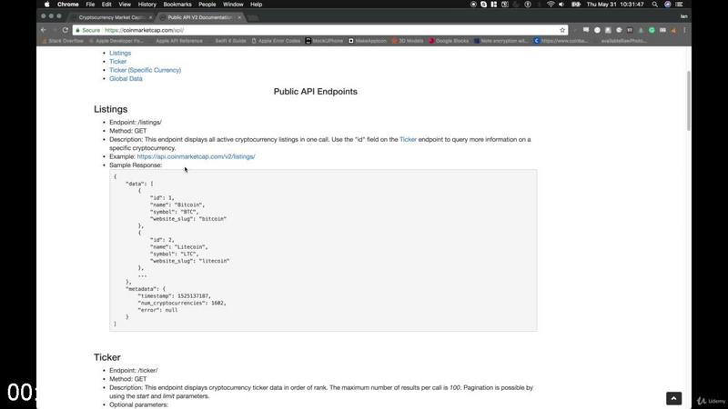Click the white circle extension icon
Image resolution: width=728 pixels, height=409 pixels.
click(597, 30)
